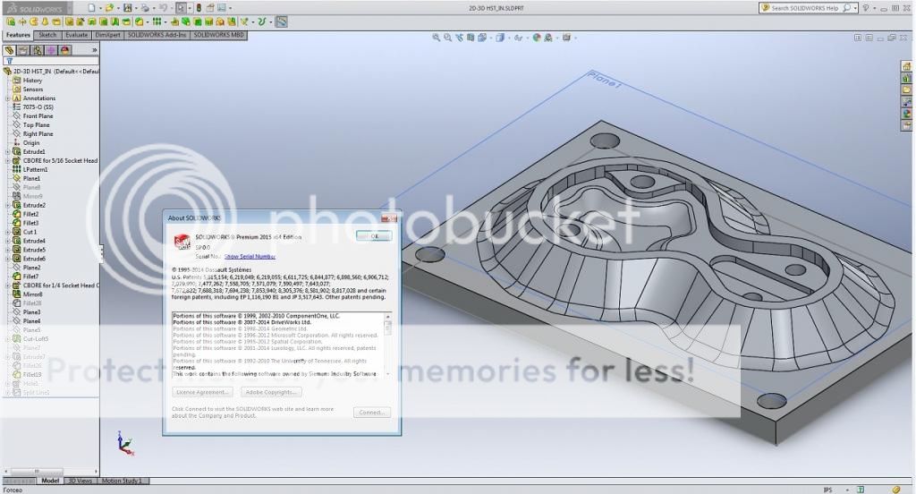Expand the Extrude1 feature node
916x494 pixels.
pos(7,152)
